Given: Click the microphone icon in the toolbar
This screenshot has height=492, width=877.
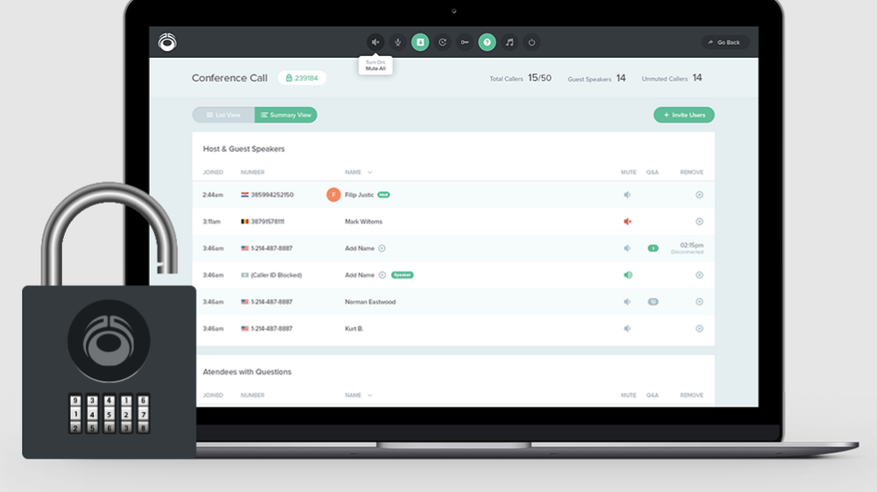Looking at the screenshot, I should [x=397, y=42].
